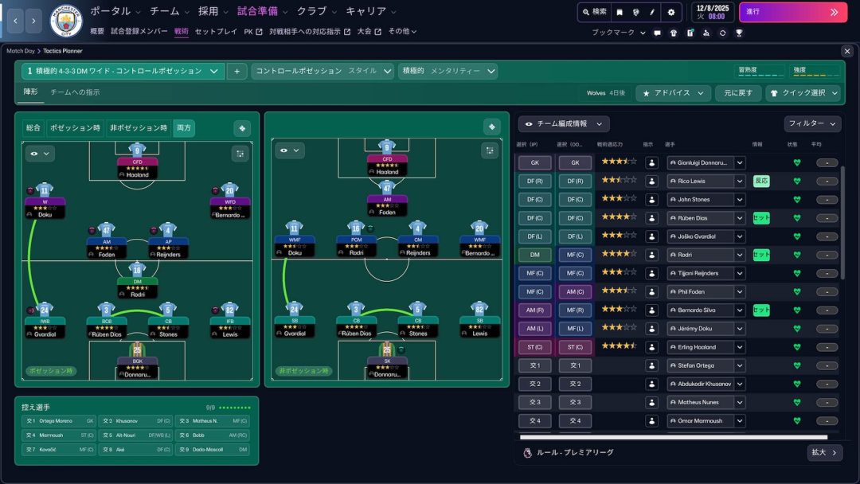Click the bookmark icon beside search
Viewport: 860px width, 484px height.
[x=620, y=13]
